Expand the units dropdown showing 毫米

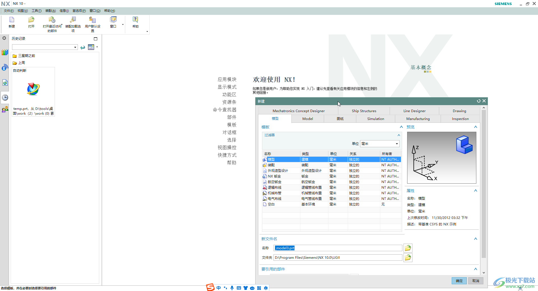380,144
